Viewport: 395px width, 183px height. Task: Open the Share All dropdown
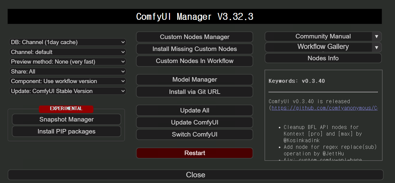point(67,71)
